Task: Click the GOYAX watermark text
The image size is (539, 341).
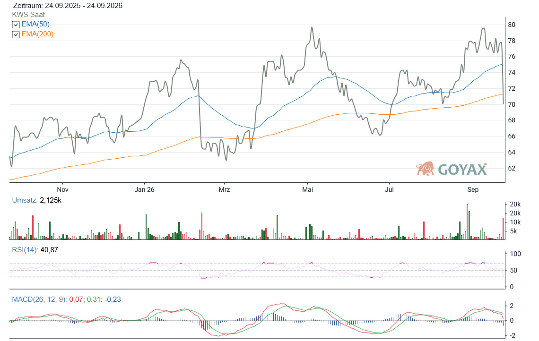Action: (462, 170)
